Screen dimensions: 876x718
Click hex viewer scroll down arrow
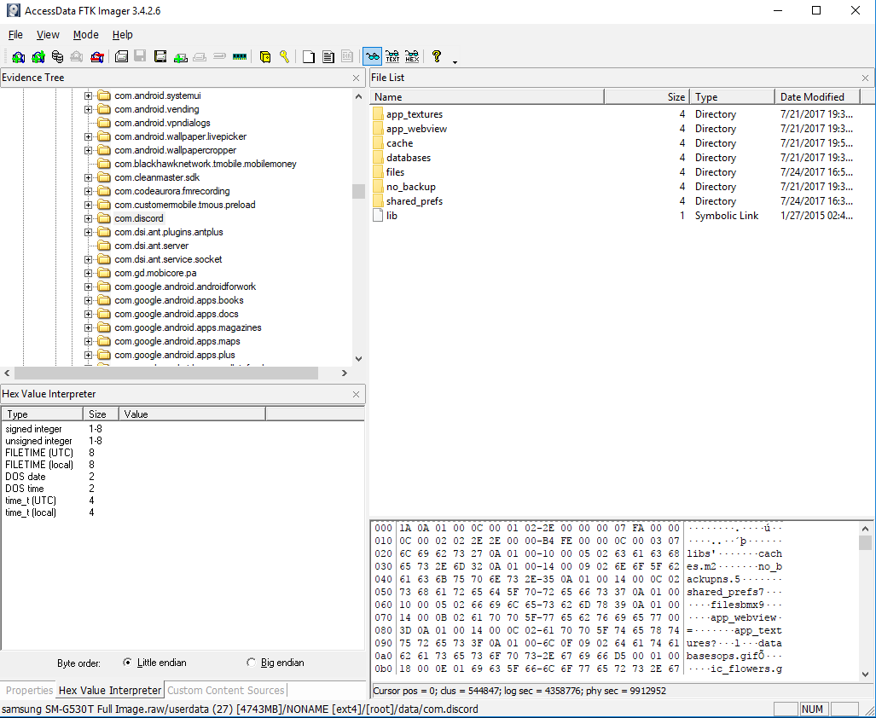[866, 675]
